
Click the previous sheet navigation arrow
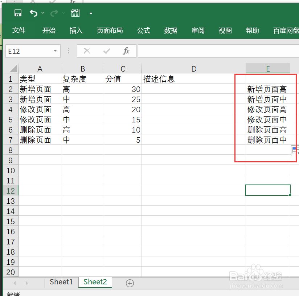coord(15,283)
